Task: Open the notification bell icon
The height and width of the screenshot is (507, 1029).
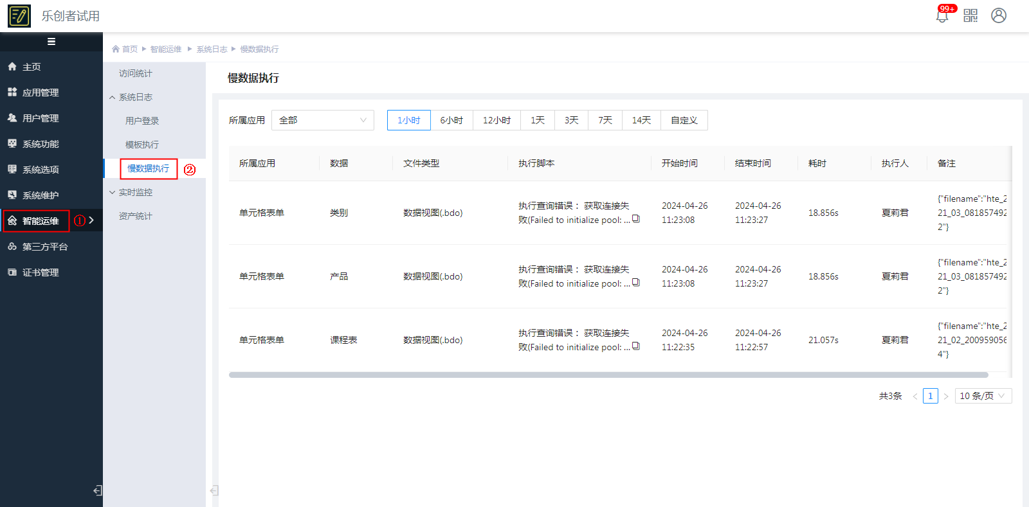Action: point(942,16)
